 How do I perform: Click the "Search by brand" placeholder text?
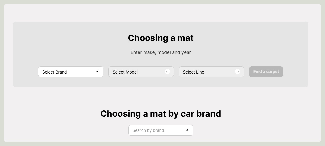[148, 130]
